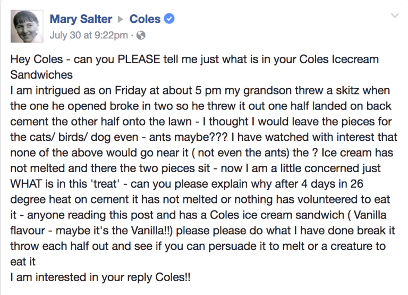Click the line starting "throw each half out"

[198, 246]
